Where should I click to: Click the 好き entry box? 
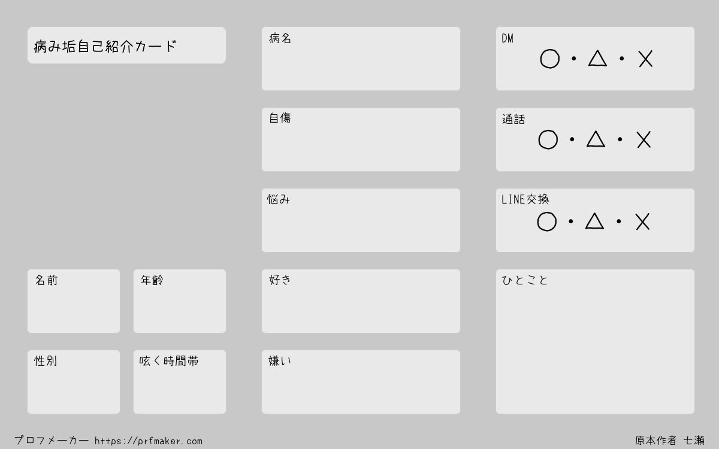tap(361, 301)
